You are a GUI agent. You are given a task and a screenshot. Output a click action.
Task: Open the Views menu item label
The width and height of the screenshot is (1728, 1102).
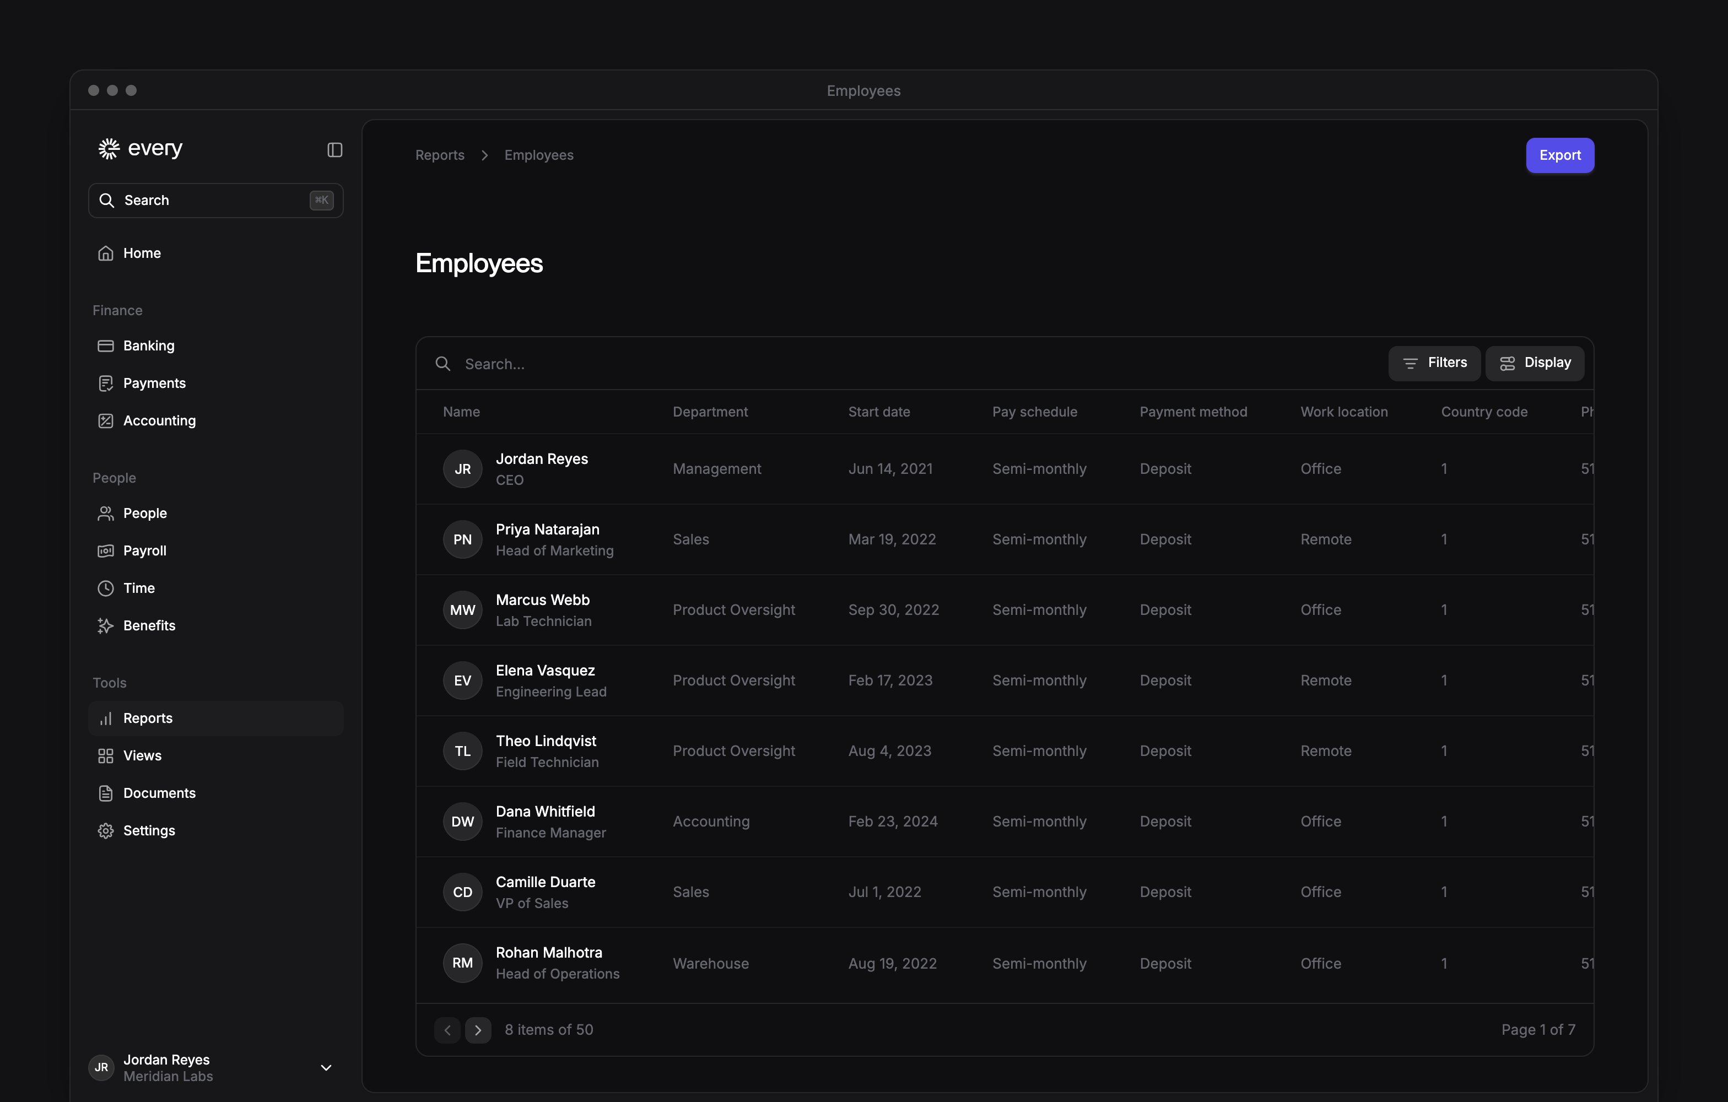142,755
